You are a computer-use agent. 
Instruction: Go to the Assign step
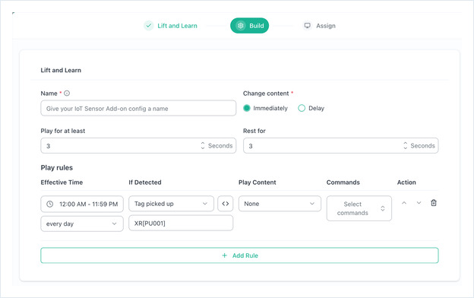[320, 26]
